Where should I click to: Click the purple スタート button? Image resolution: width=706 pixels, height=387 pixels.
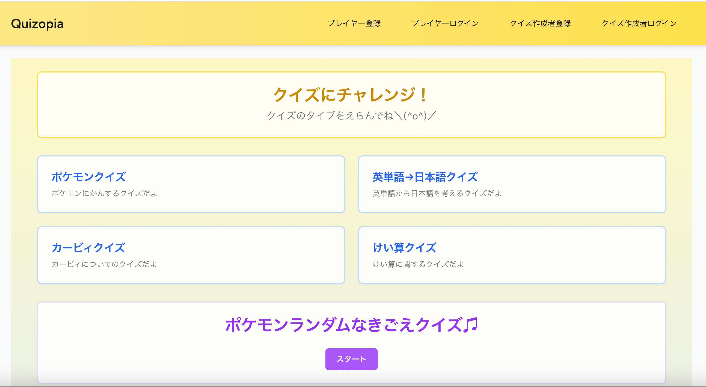[x=351, y=359]
